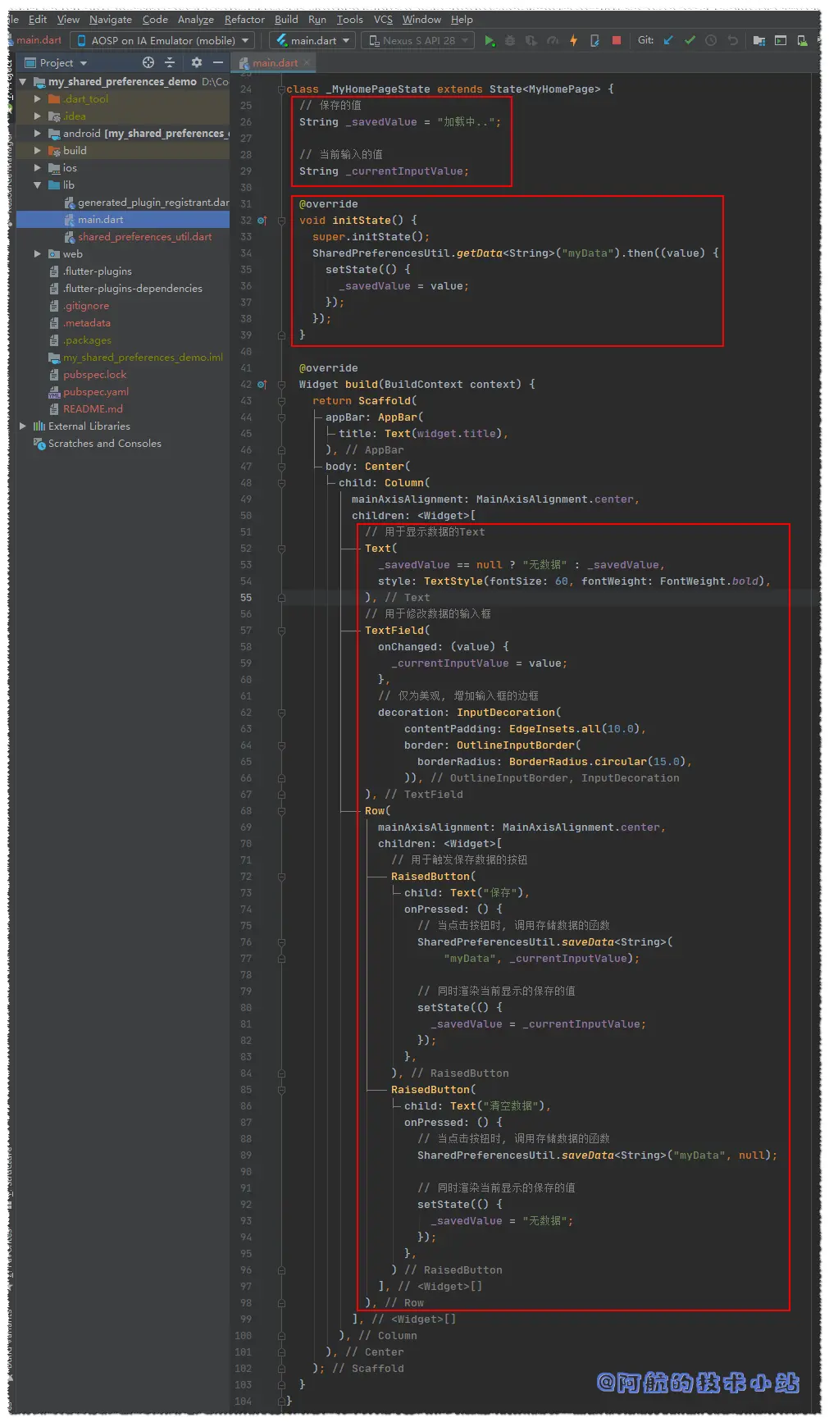Open Project panel settings gear
This screenshot has height=1422, width=829.
tap(196, 62)
